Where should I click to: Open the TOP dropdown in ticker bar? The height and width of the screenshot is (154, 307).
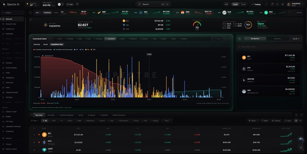pyautogui.click(x=38, y=13)
